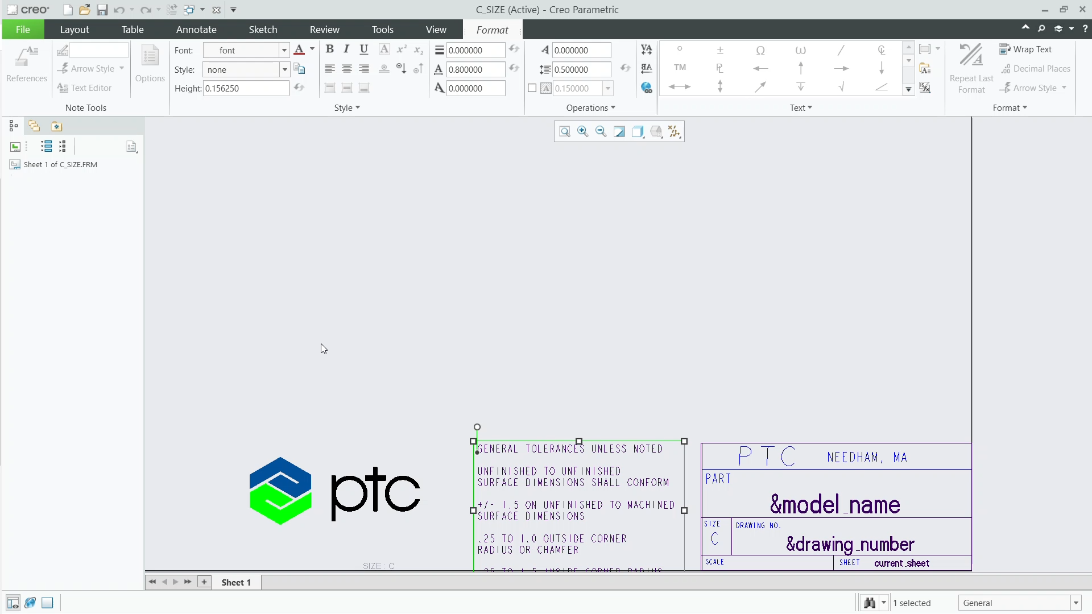Click the Zoom Out icon
The image size is (1092, 614).
click(601, 131)
